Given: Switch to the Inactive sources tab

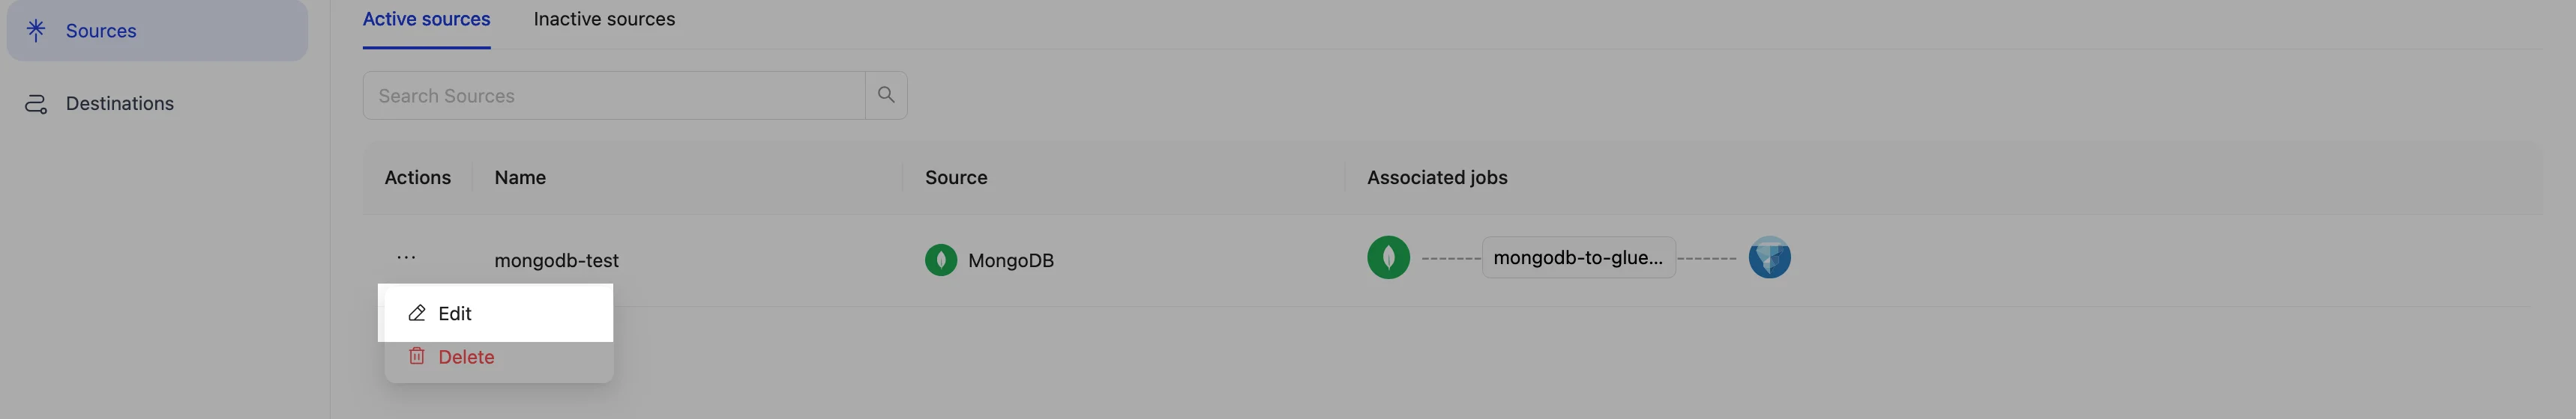Looking at the screenshot, I should pyautogui.click(x=604, y=19).
